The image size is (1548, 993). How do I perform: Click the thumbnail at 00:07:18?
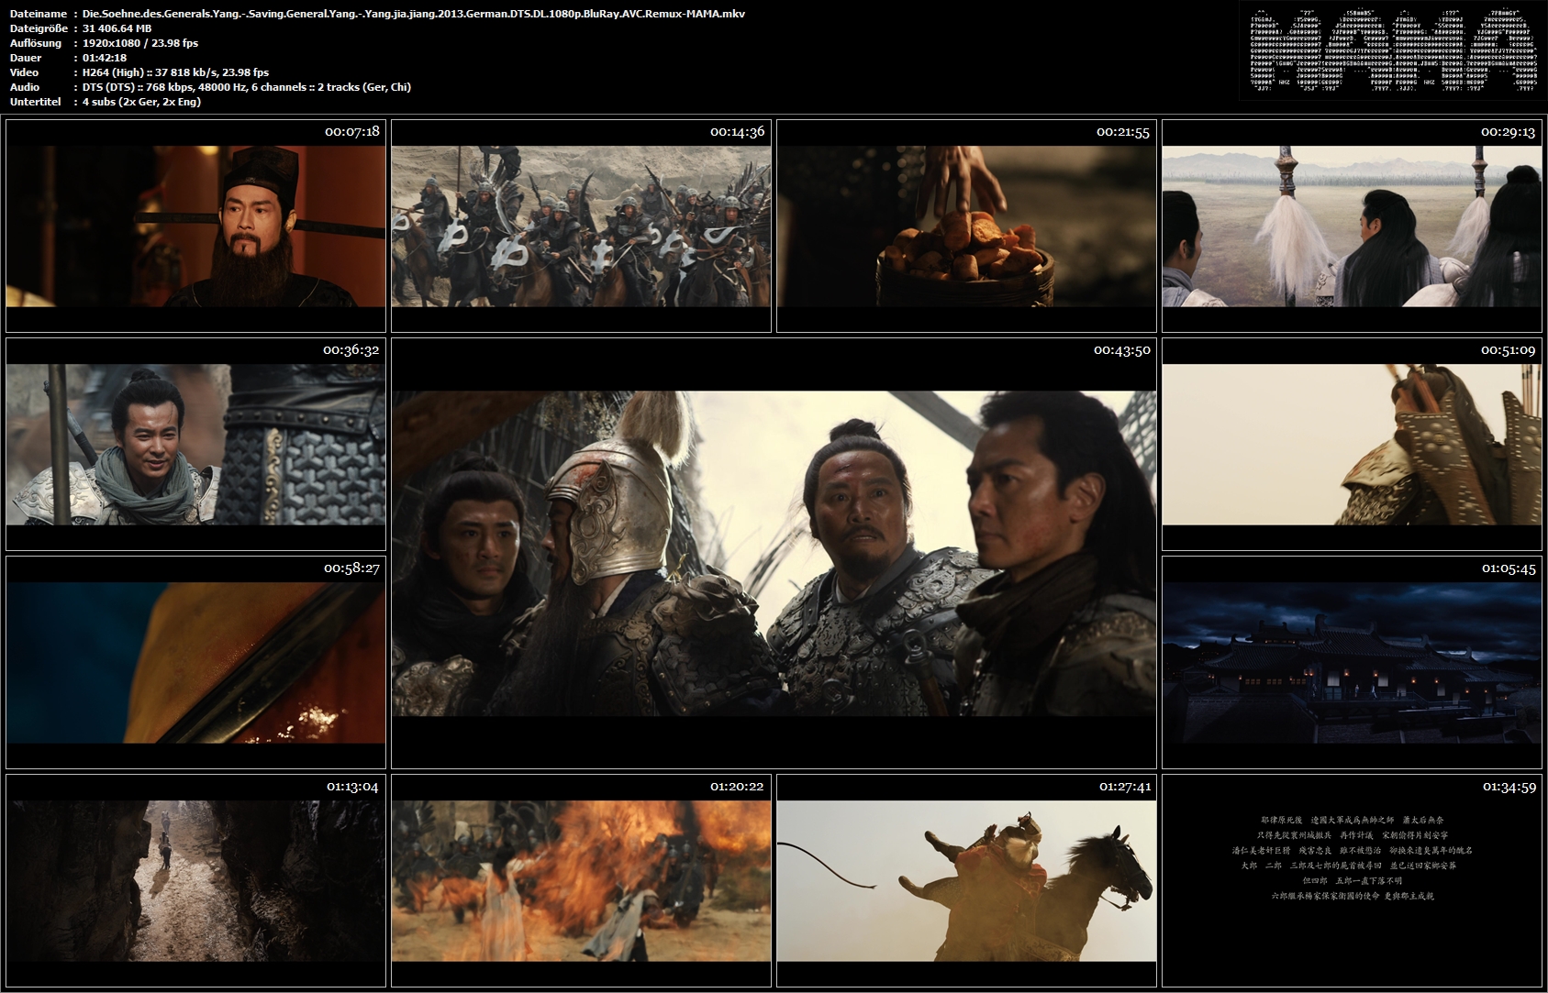(x=195, y=226)
